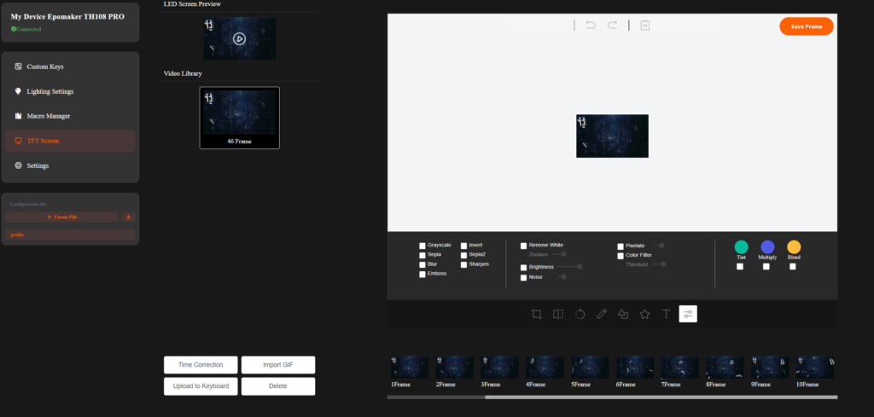Screen dimensions: 874x417
Task: Click the orange Save Frame button
Action: [x=806, y=26]
